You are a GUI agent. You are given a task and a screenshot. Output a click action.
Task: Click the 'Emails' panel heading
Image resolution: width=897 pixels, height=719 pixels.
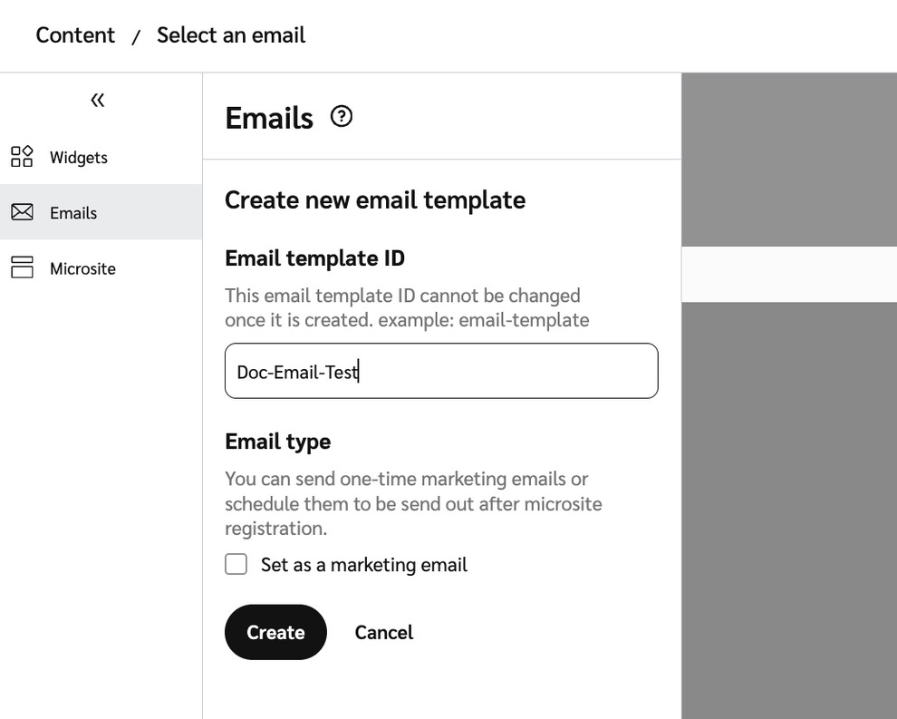(269, 118)
